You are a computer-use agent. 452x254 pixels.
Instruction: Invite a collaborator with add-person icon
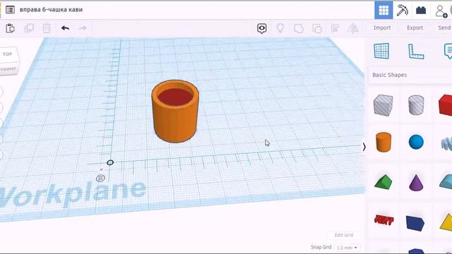pos(441,11)
